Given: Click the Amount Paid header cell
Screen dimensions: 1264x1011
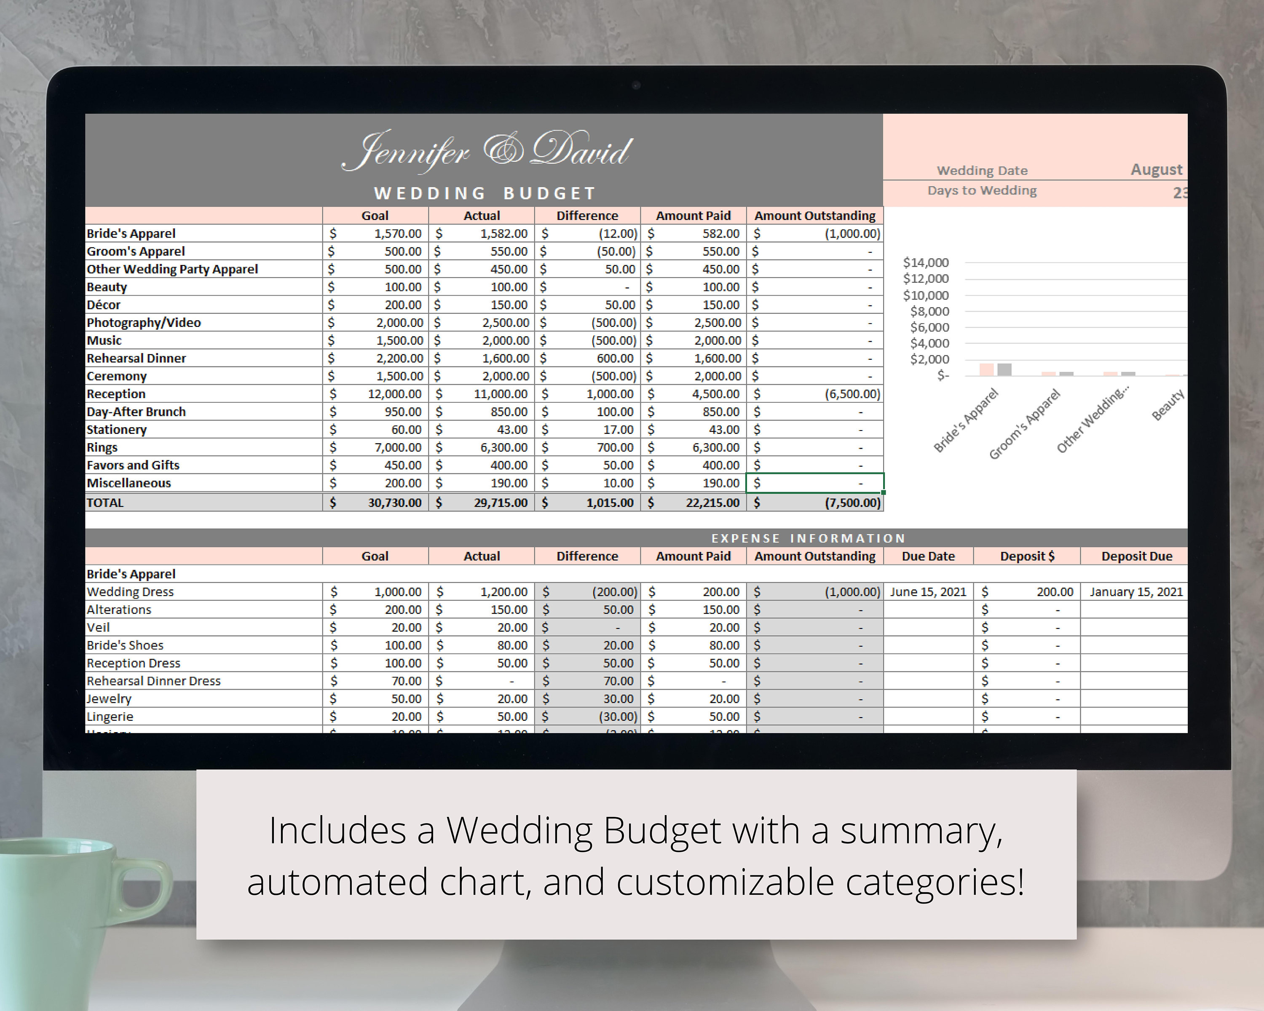Looking at the screenshot, I should point(694,216).
